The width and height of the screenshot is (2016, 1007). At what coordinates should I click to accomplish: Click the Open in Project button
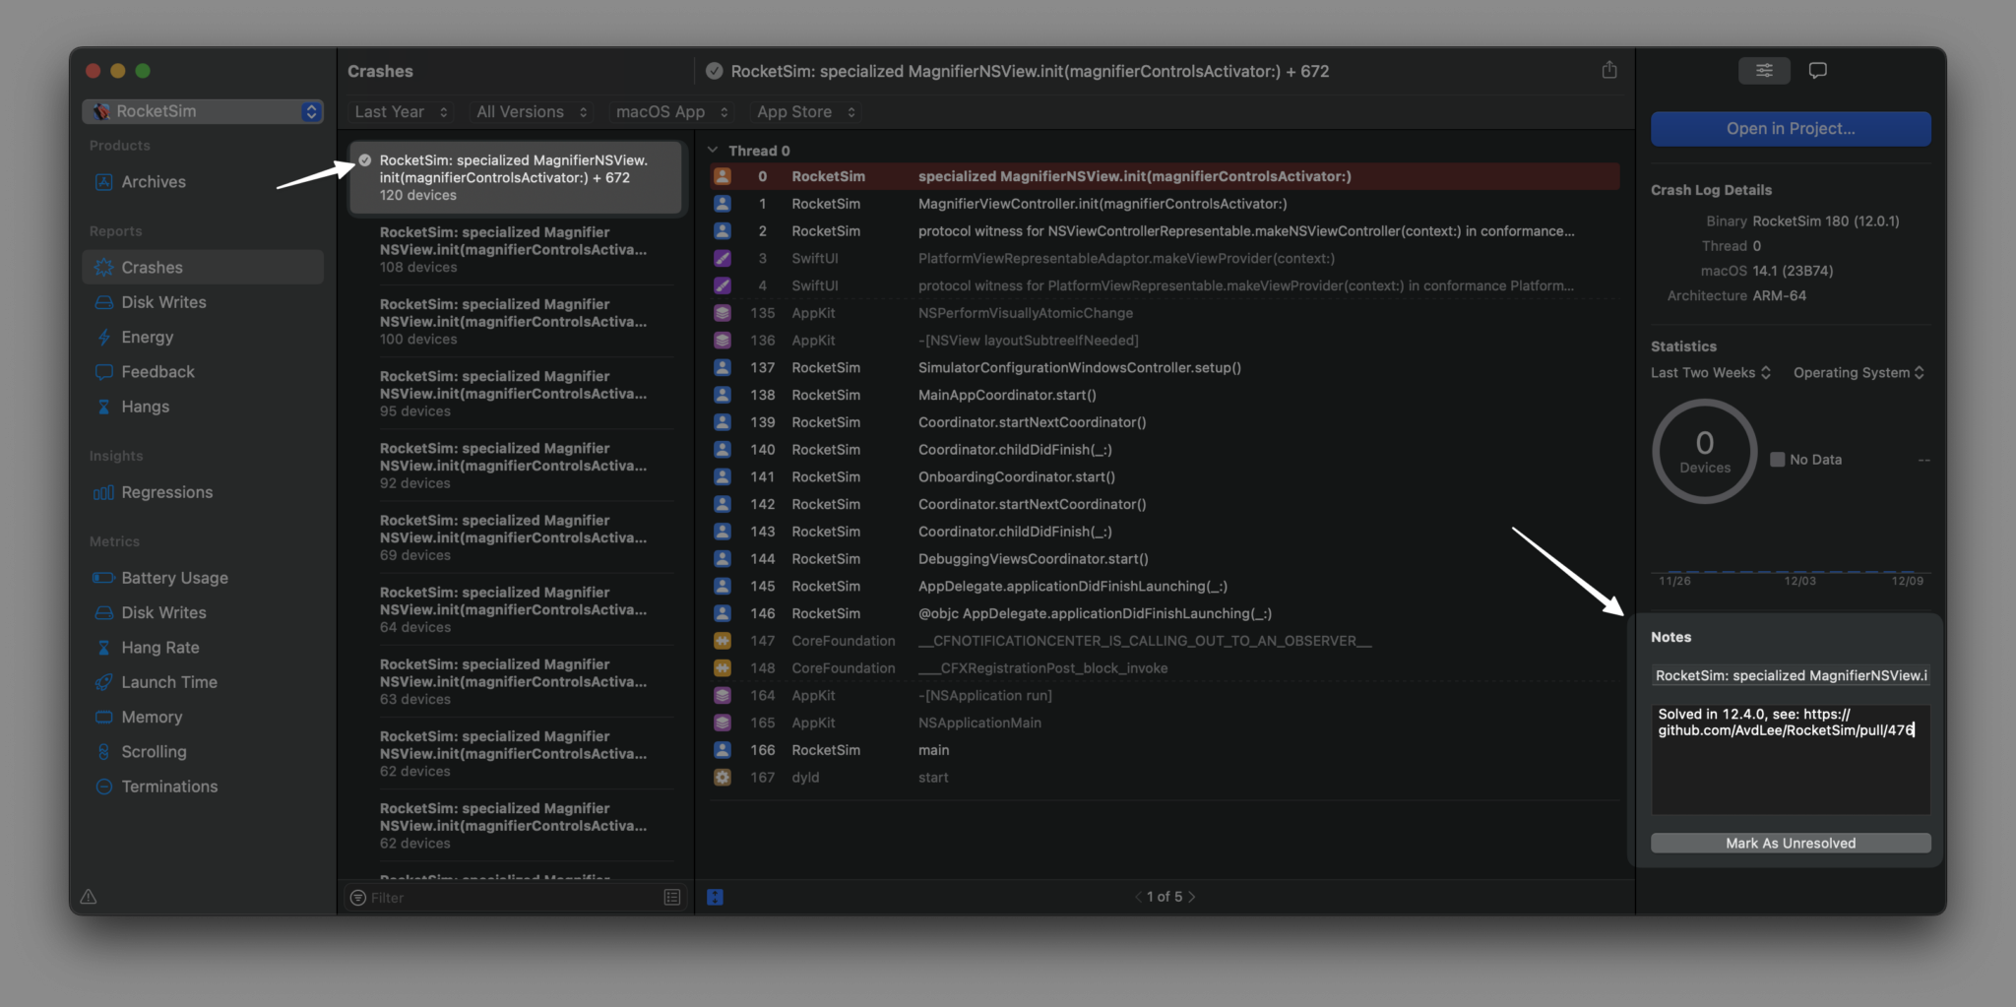click(x=1789, y=128)
